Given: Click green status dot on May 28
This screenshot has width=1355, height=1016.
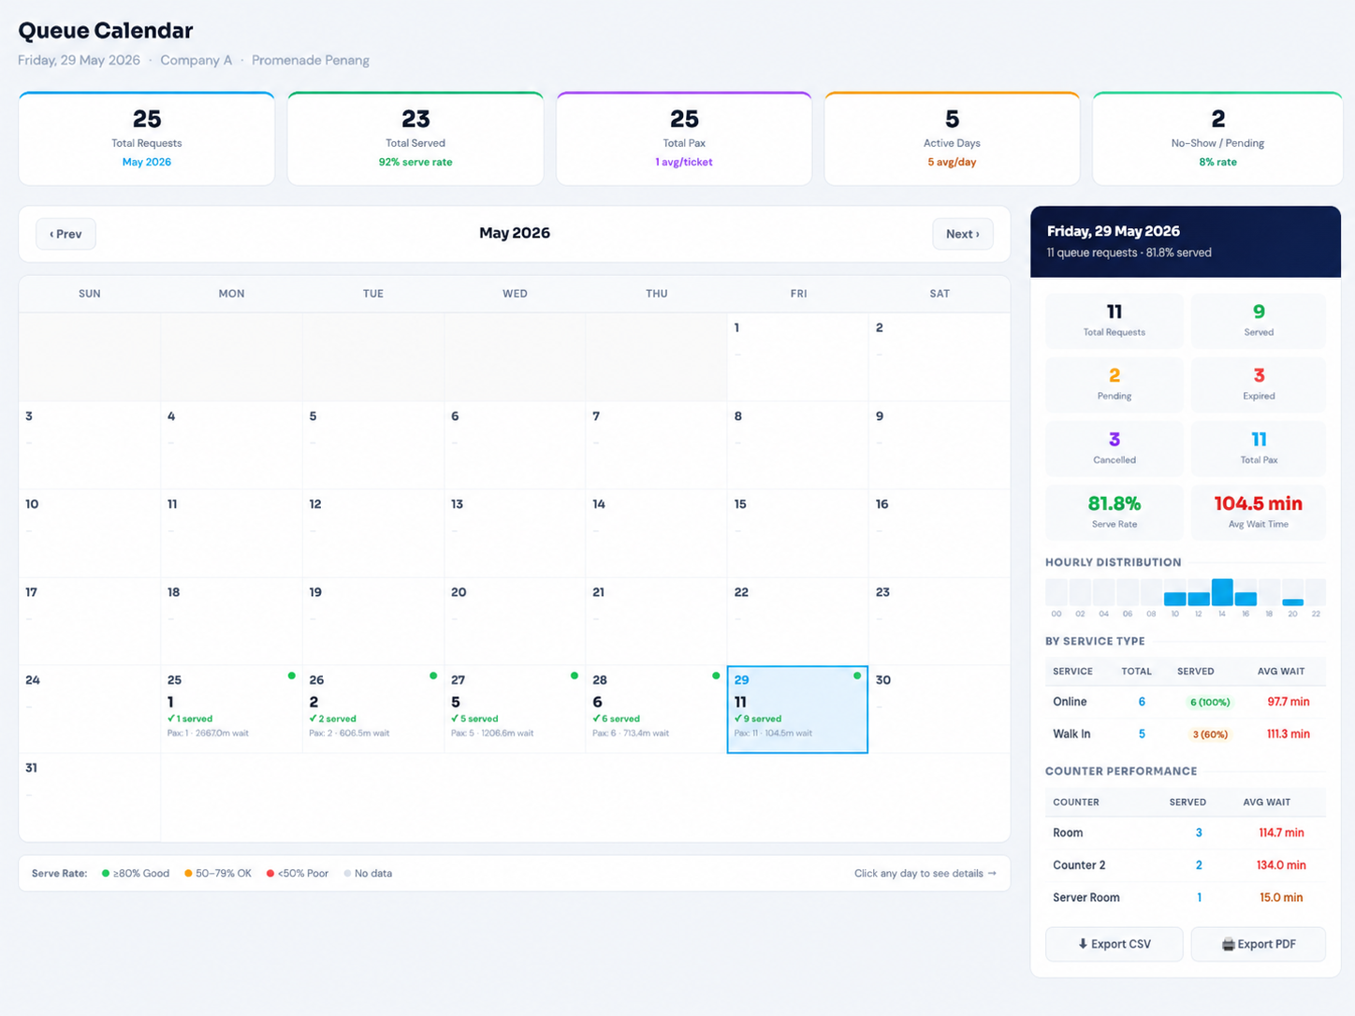Looking at the screenshot, I should tap(716, 675).
